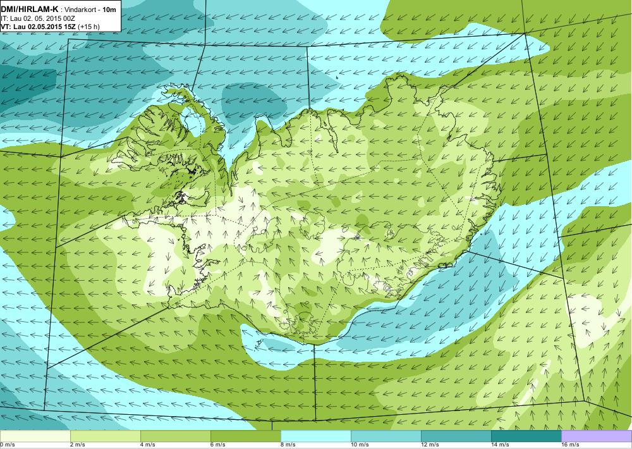This screenshot has width=632, height=449.
Task: Click the DMI/HIRLAM-K title text
Action: (x=30, y=11)
